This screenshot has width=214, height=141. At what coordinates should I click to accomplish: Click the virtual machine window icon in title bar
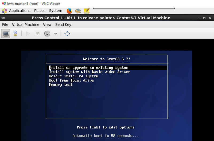click(x=3, y=18)
